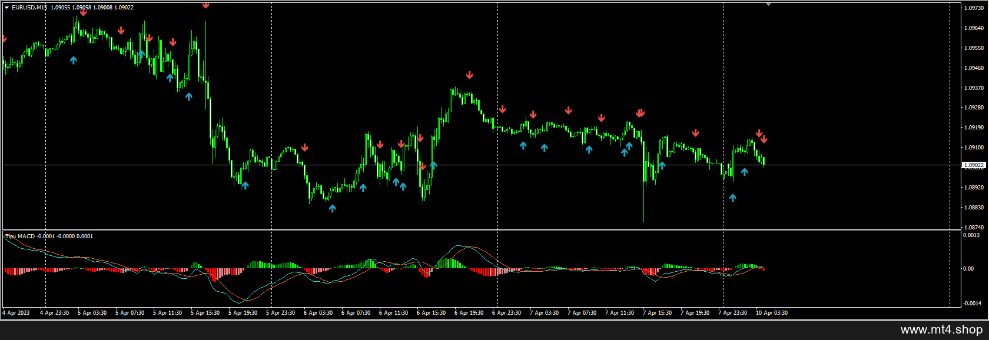Click price axis value 1.09100

[x=974, y=148]
